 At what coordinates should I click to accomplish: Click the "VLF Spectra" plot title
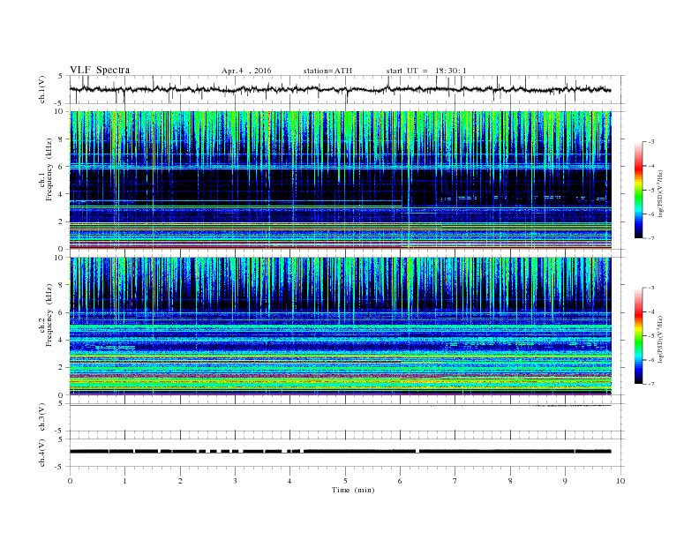coord(100,70)
